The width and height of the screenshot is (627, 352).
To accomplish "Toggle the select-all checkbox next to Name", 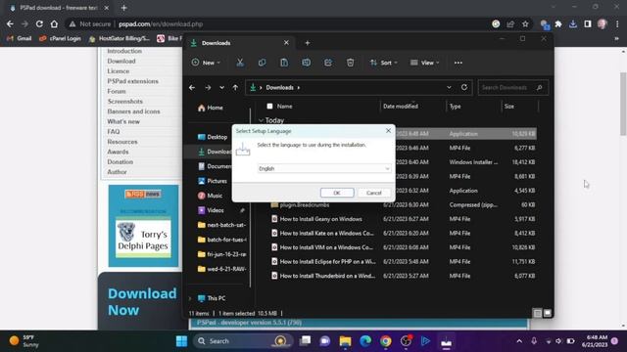I will (270, 107).
